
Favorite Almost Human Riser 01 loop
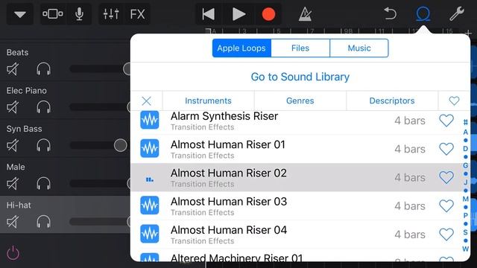point(446,149)
